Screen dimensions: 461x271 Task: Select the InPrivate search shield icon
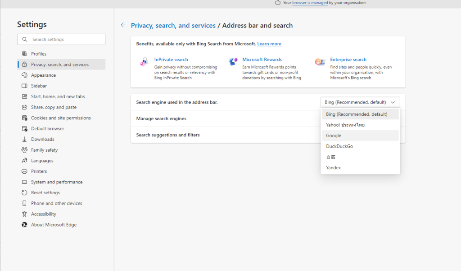point(143,62)
